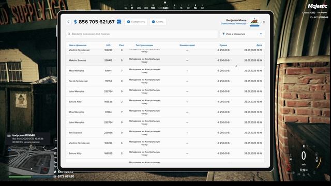Open the Имя и фамилия filter dropdown

pyautogui.click(x=243, y=34)
